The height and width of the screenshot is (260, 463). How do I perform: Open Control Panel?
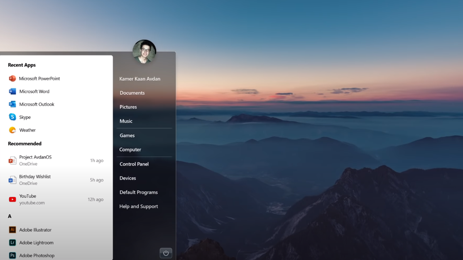134,164
